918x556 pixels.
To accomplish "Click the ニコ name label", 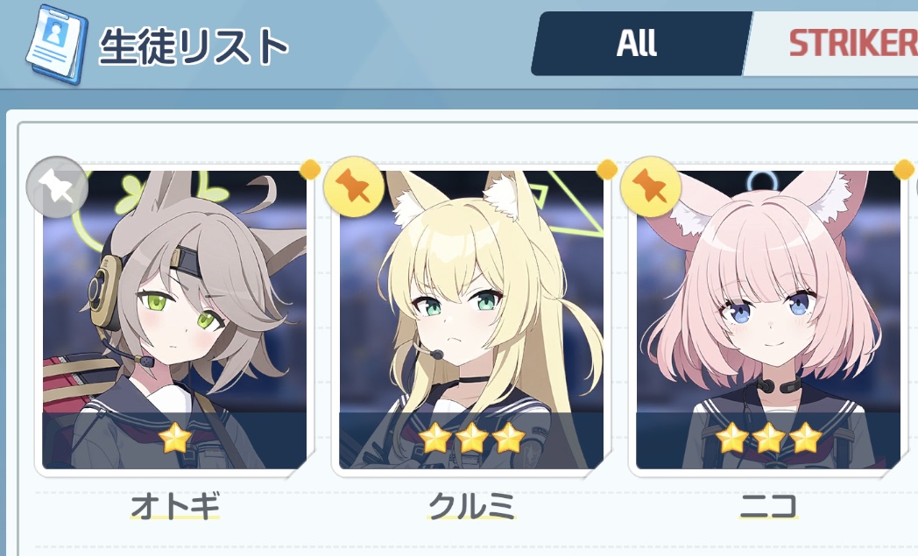I will pos(768,506).
